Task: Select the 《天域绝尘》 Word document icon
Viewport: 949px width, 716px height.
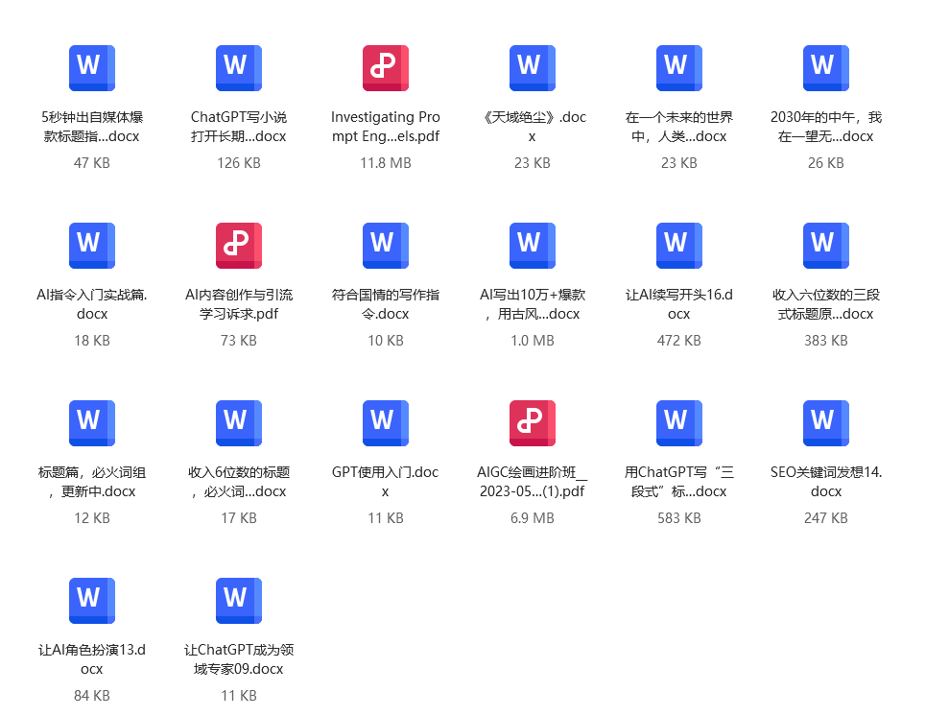Action: pos(532,68)
